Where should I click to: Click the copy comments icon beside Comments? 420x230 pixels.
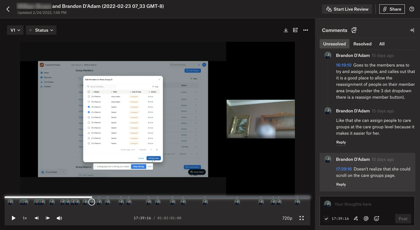point(354,30)
